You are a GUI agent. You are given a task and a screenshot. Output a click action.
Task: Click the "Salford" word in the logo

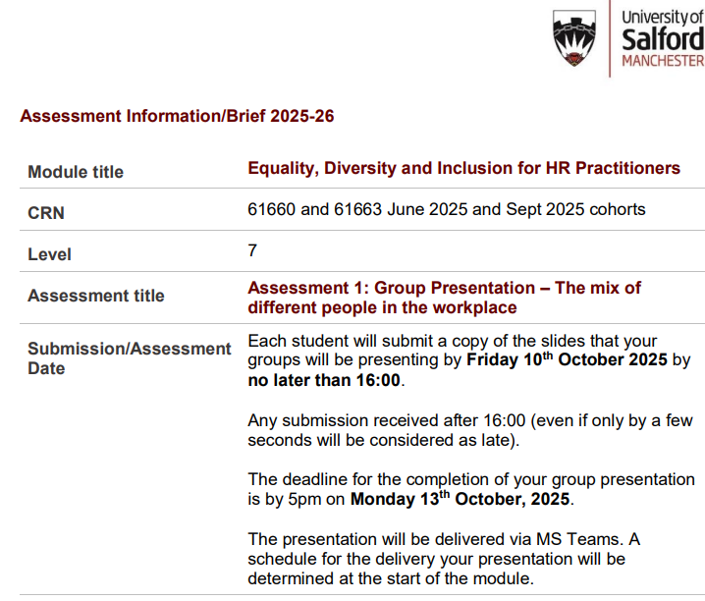click(663, 39)
